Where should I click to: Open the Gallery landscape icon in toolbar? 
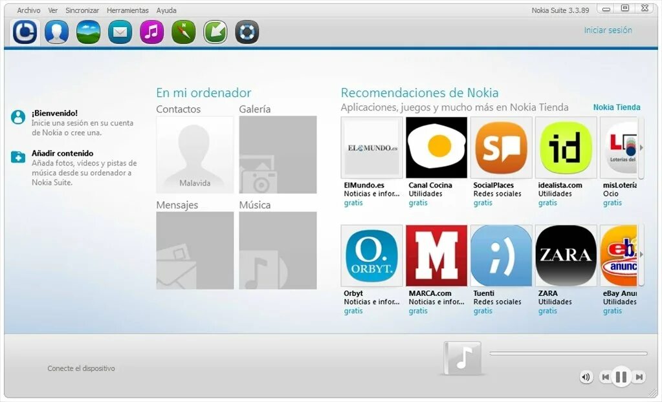(x=88, y=32)
